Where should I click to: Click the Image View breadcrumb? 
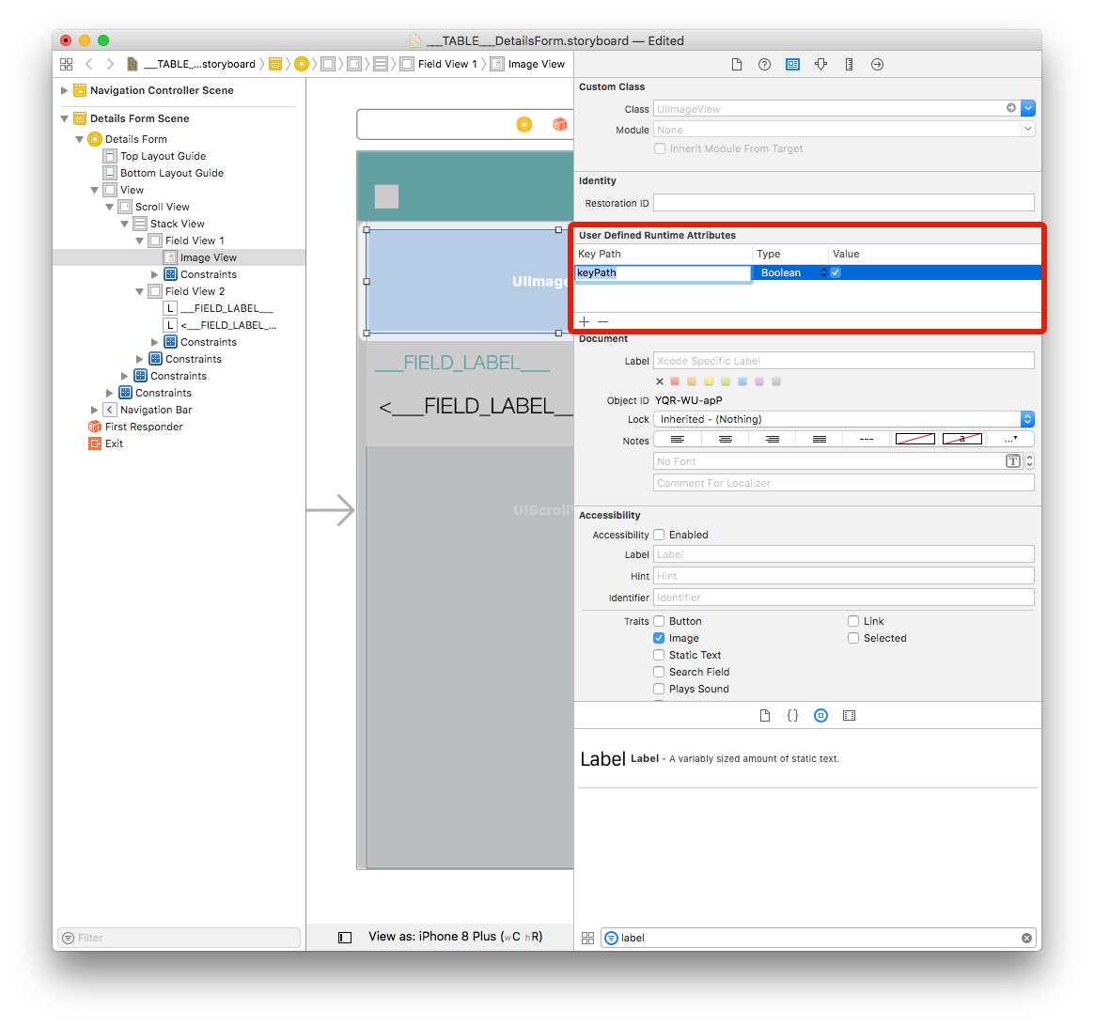point(528,64)
